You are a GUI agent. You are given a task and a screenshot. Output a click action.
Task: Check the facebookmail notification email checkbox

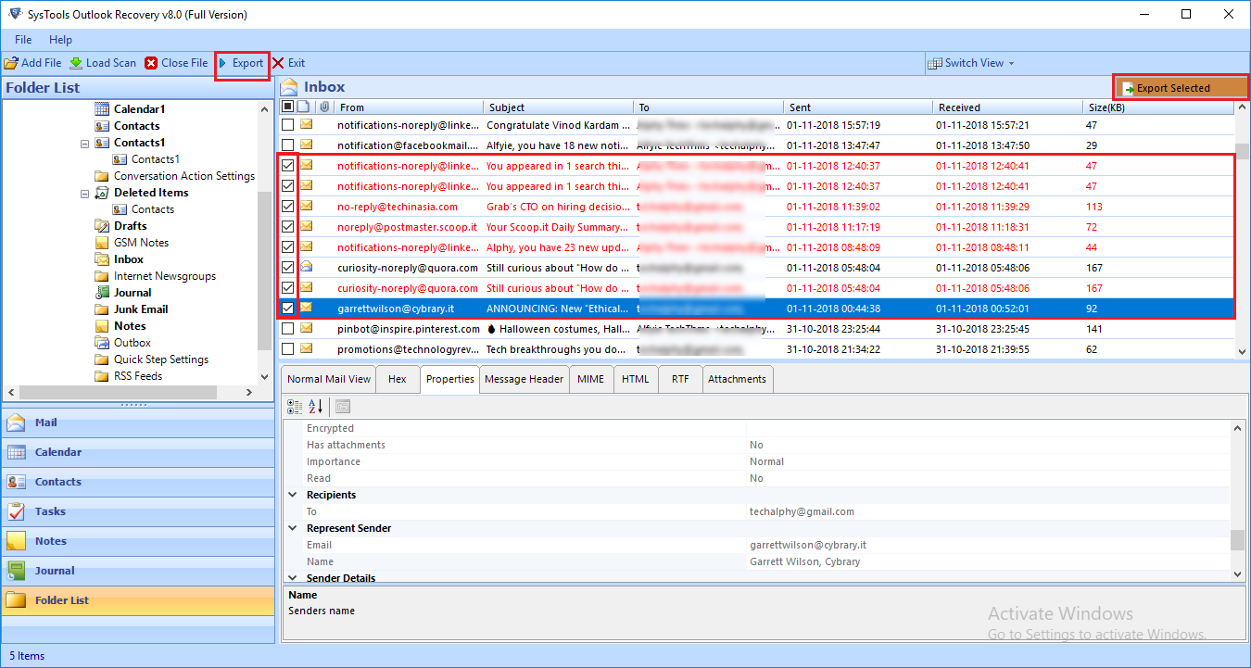coord(288,145)
